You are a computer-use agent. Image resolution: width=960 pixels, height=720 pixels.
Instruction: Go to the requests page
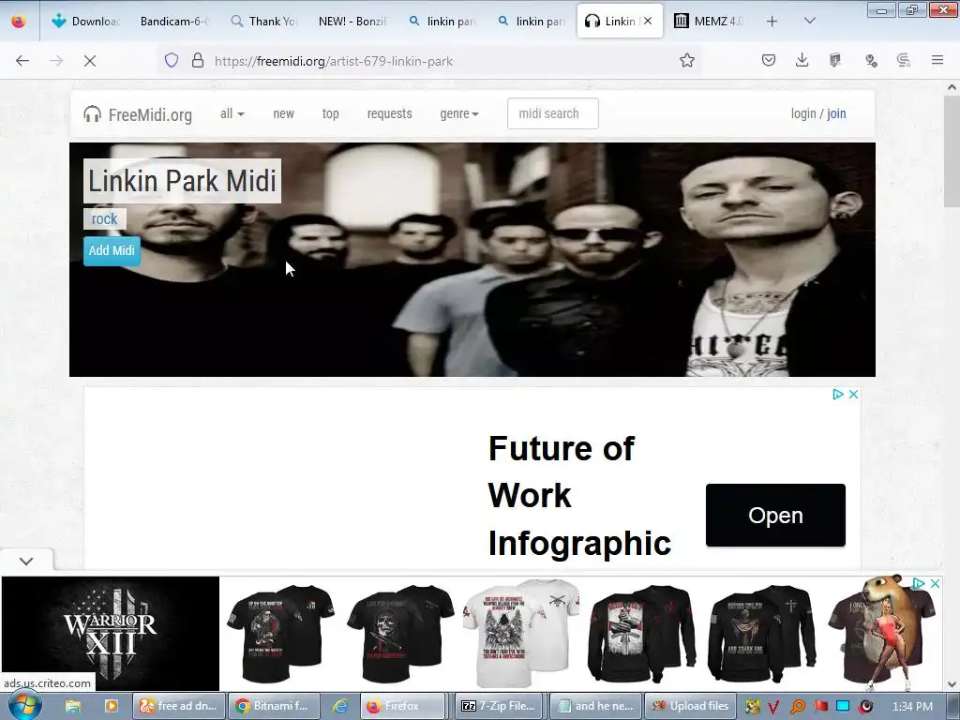coord(389,113)
